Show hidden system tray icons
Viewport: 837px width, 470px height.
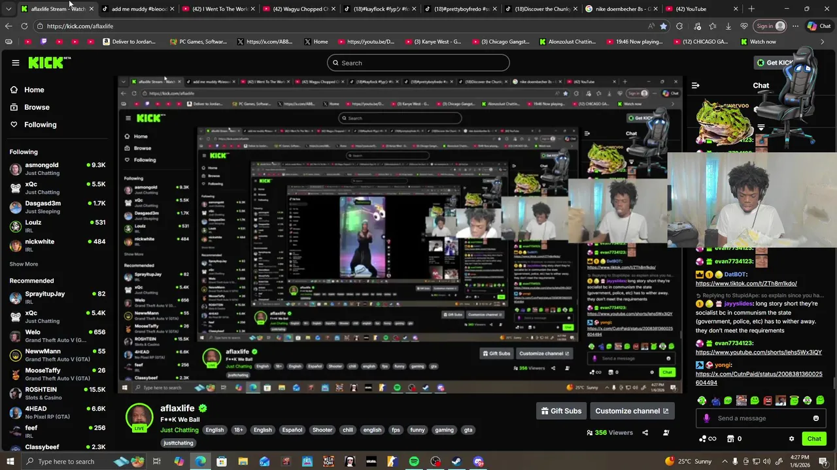725,462
